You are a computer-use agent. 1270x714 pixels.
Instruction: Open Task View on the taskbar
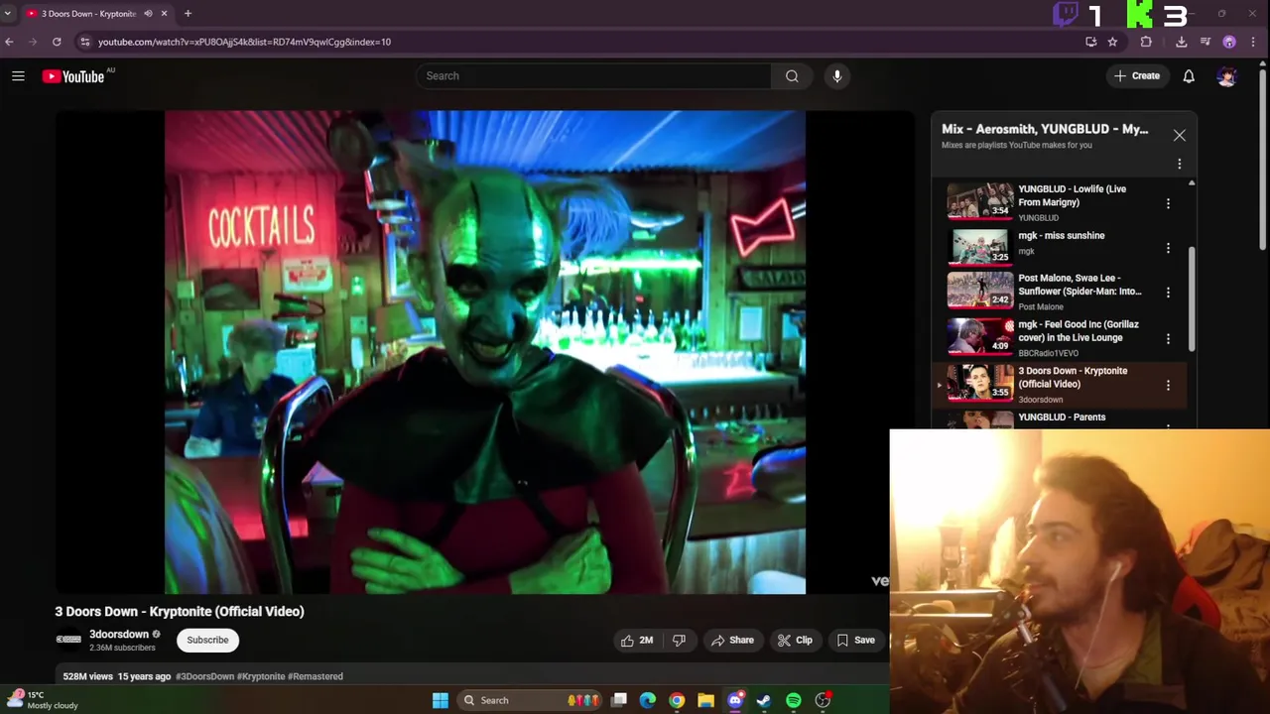click(x=619, y=700)
